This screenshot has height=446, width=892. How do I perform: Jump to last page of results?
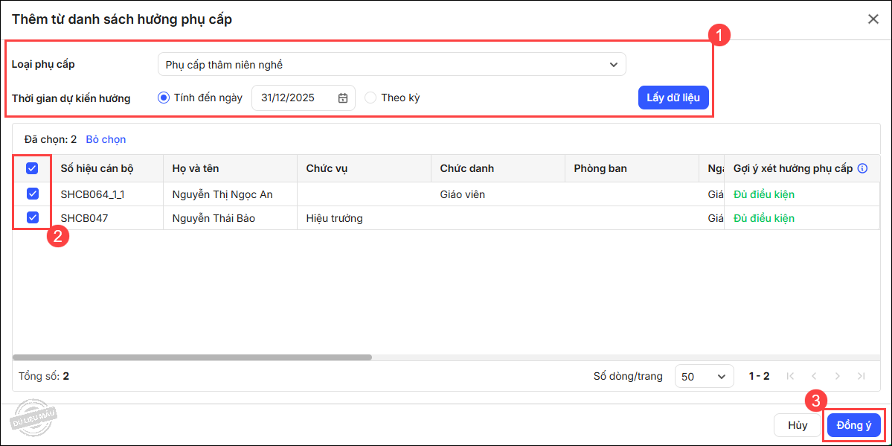861,376
